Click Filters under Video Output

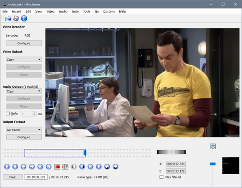(x=24, y=75)
